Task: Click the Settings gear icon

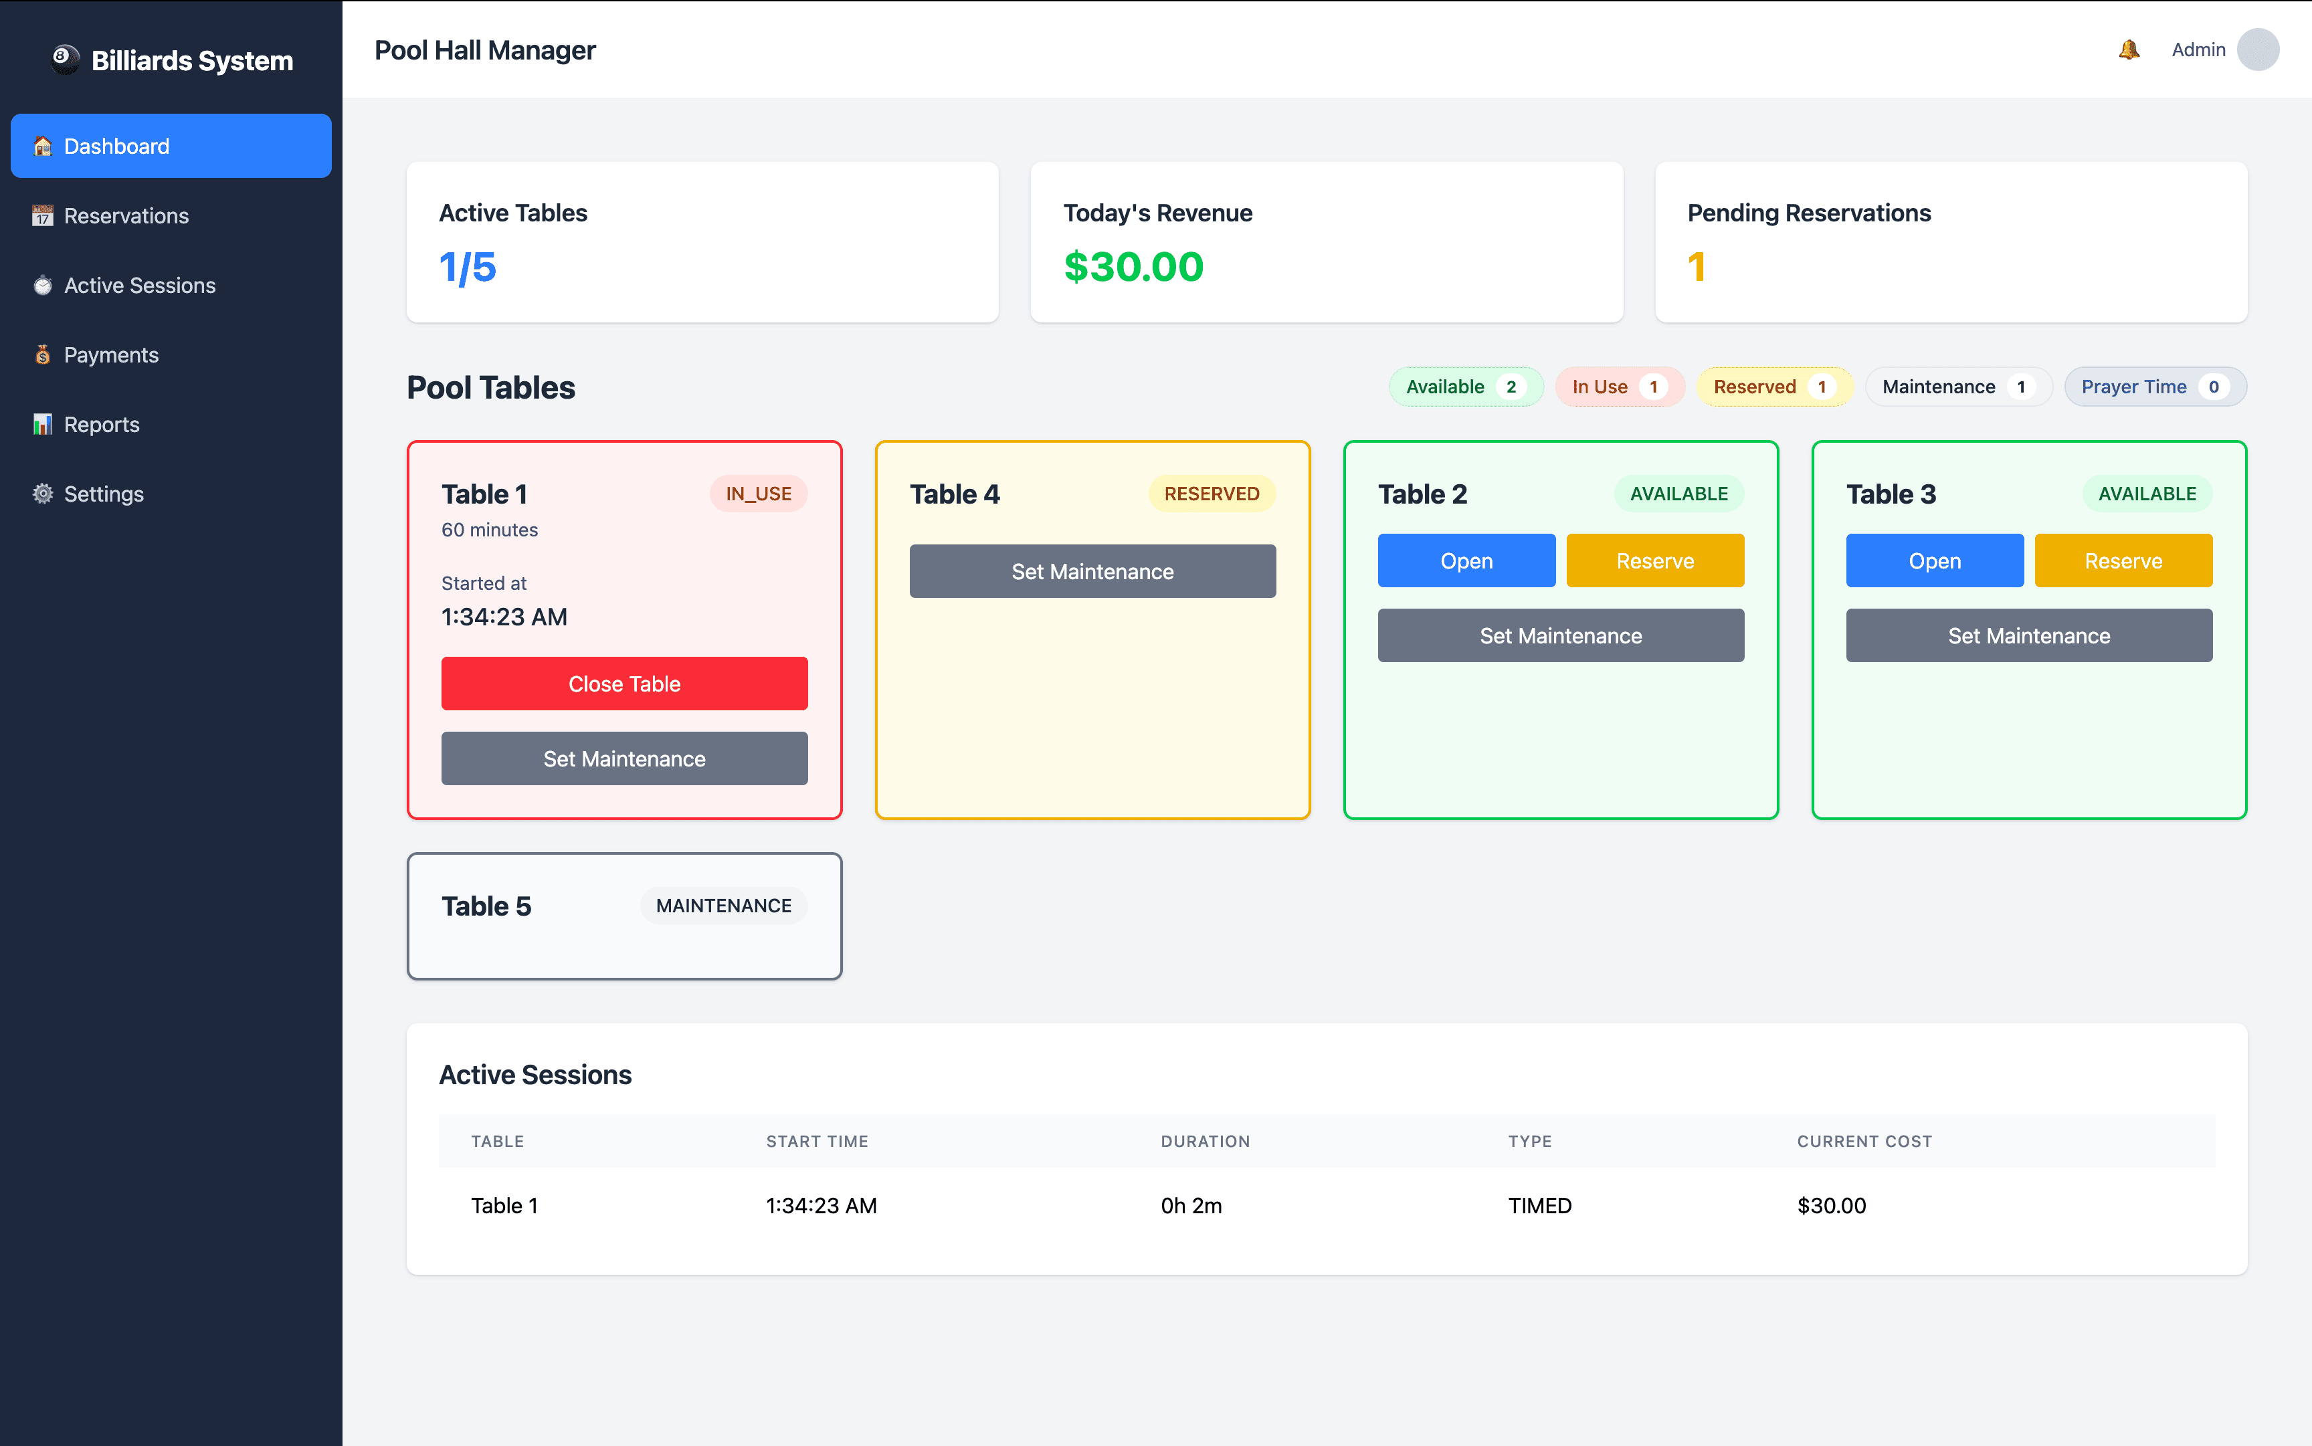Action: 42,494
